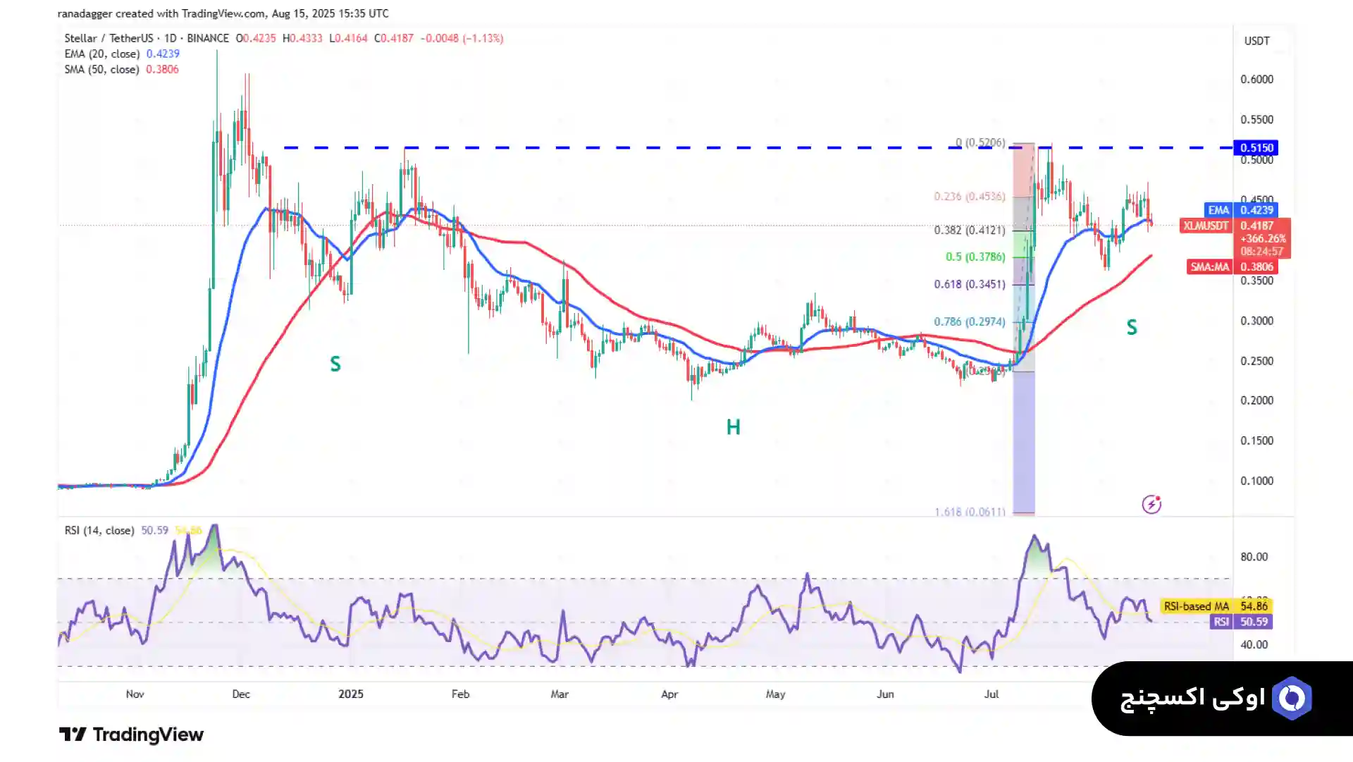Click the left shoulder S label

(x=335, y=364)
